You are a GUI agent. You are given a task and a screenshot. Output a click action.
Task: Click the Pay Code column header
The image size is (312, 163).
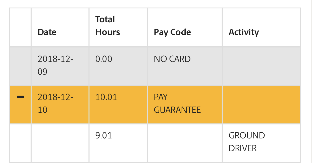point(185,27)
